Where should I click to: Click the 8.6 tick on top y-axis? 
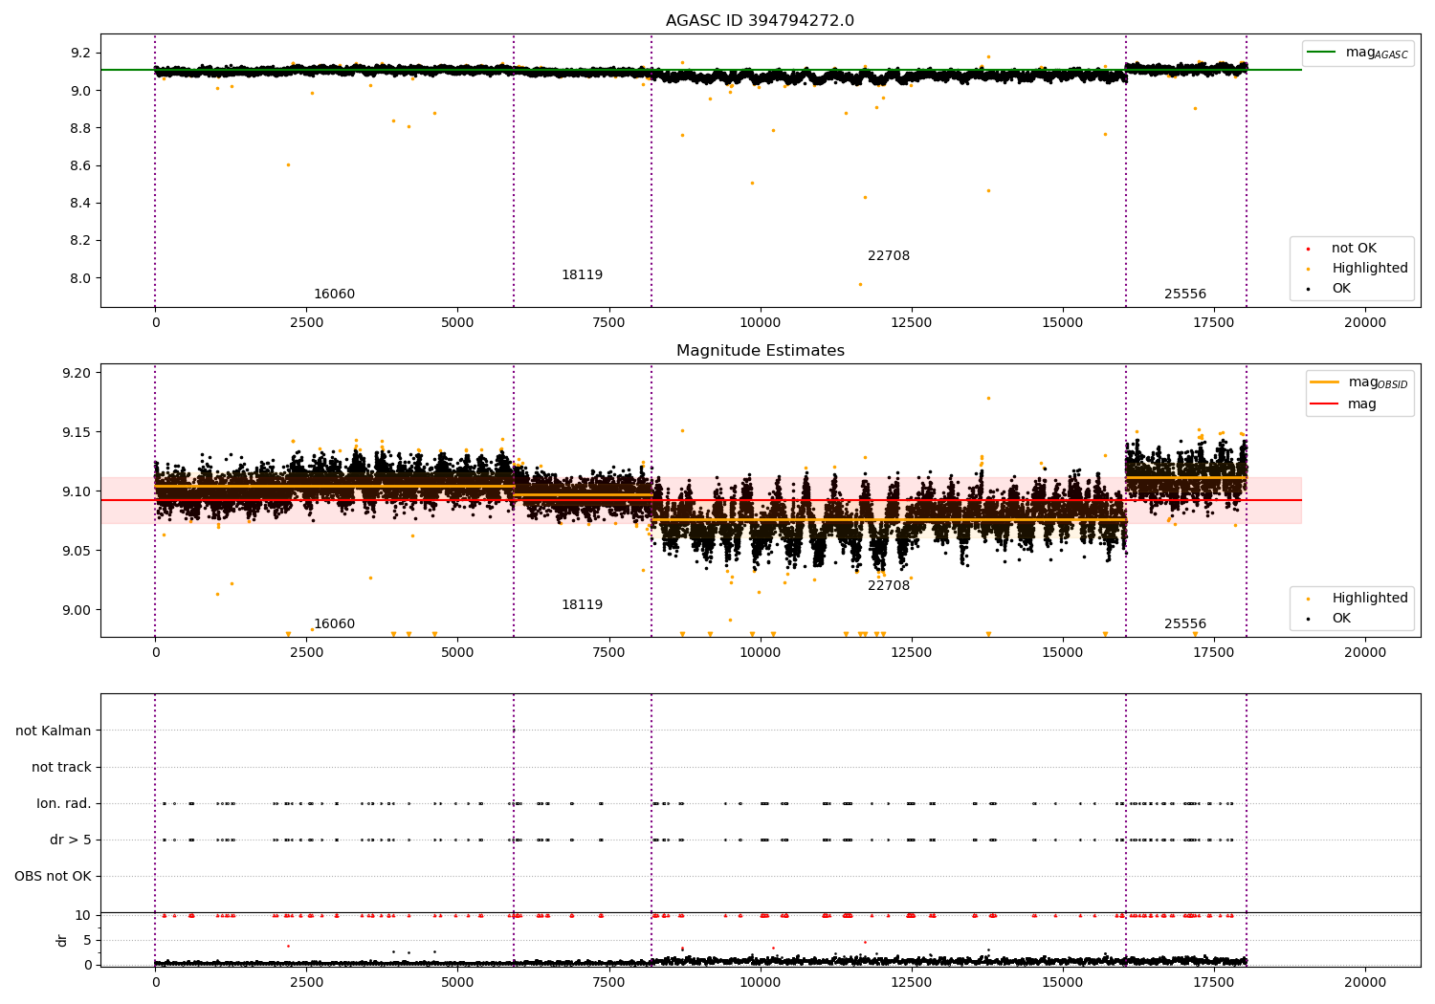(x=80, y=166)
